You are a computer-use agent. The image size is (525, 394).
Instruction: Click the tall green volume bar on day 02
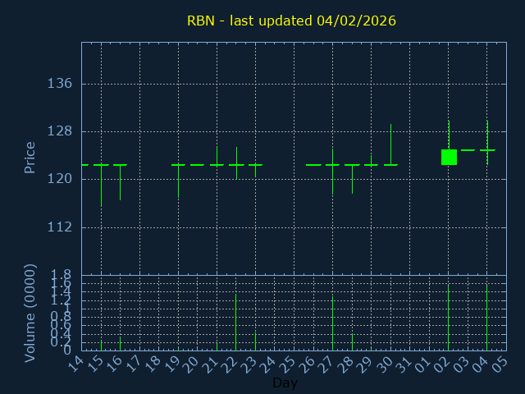[x=449, y=320]
